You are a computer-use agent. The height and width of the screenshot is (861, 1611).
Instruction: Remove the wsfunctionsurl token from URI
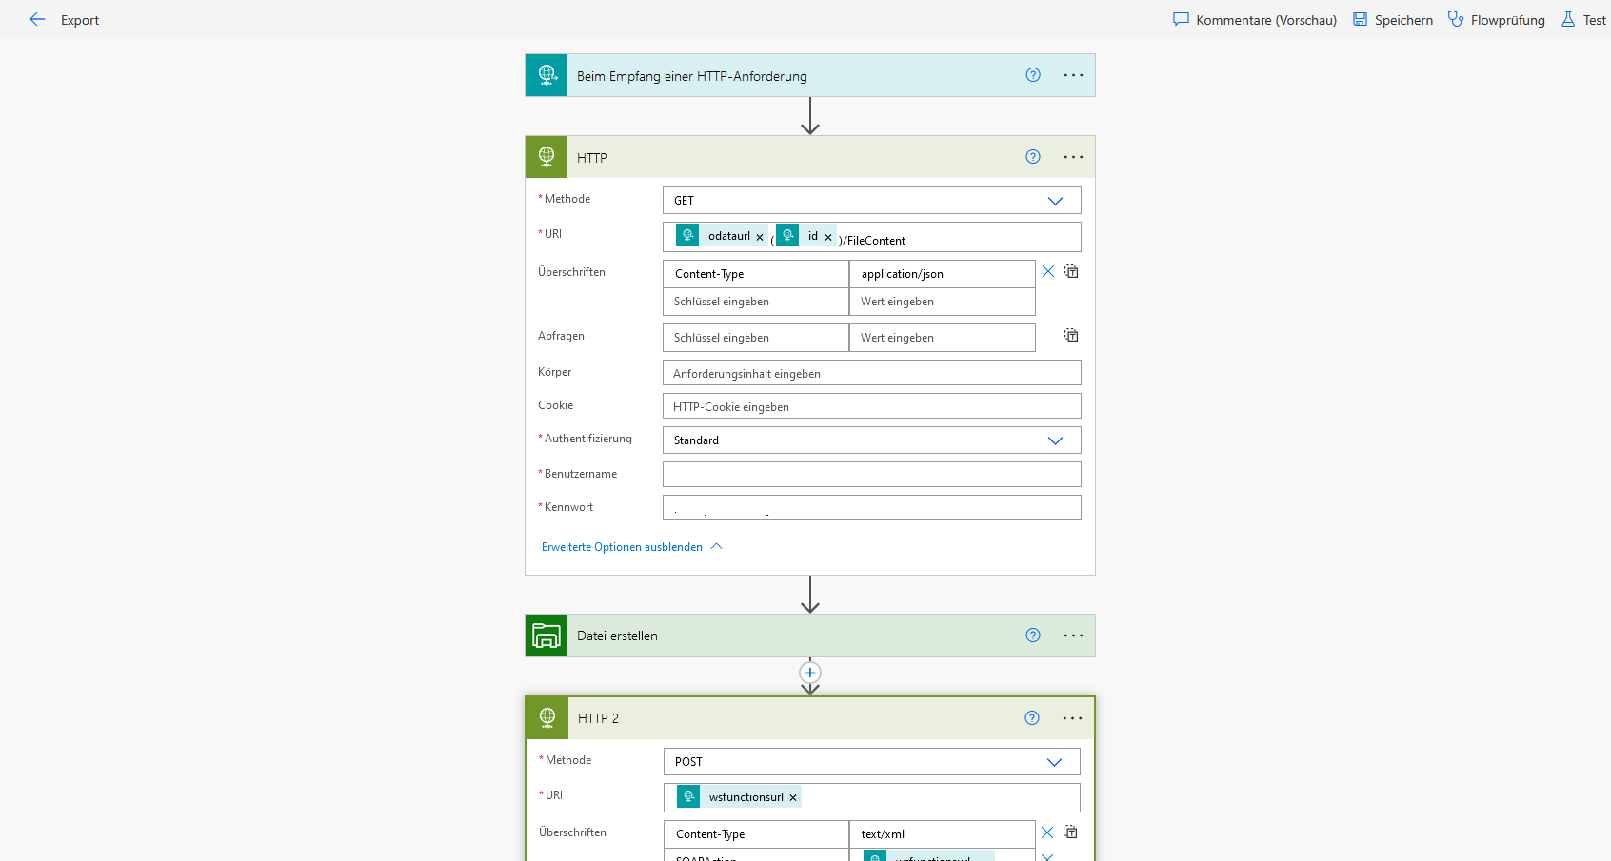point(793,798)
